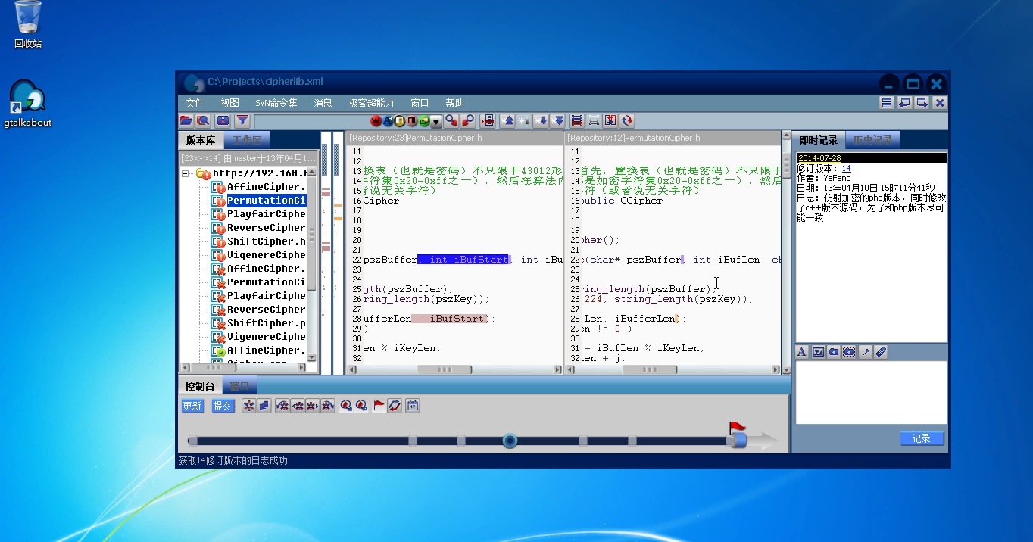Image resolution: width=1033 pixels, height=542 pixels.
Task: Click the blue-highlighted 'int iBufStart' code text
Action: pos(463,260)
